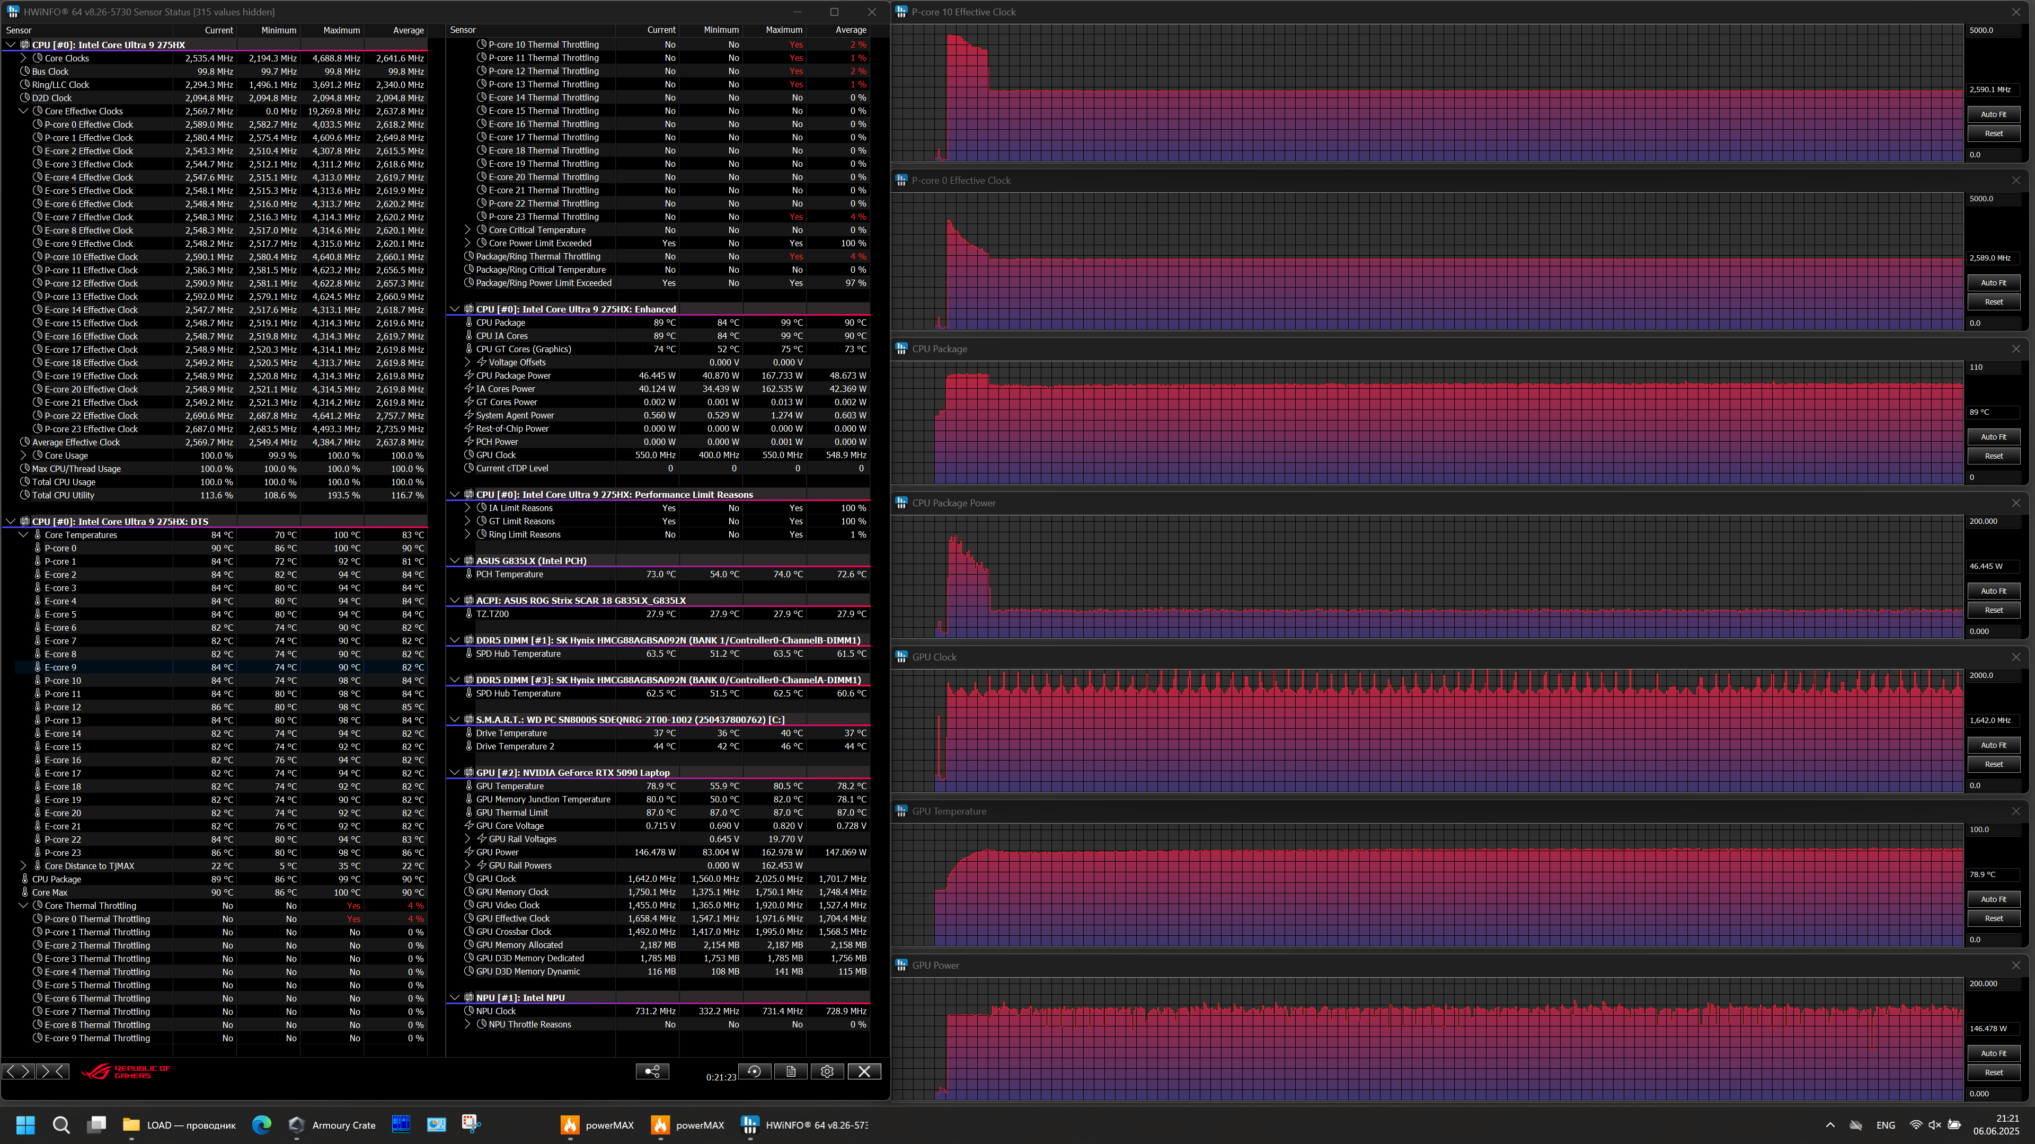The image size is (2035, 1144).
Task: Click Auto Fit on GPU Clock graph
Action: pos(1993,745)
